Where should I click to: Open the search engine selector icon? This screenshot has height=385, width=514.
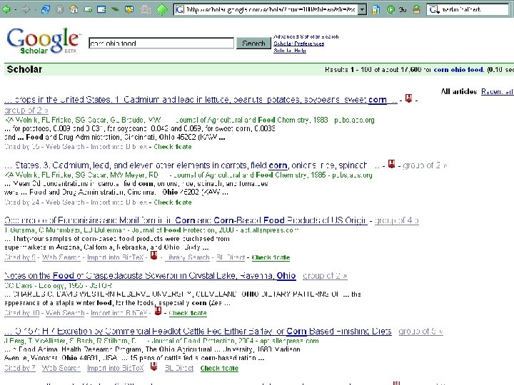click(434, 9)
